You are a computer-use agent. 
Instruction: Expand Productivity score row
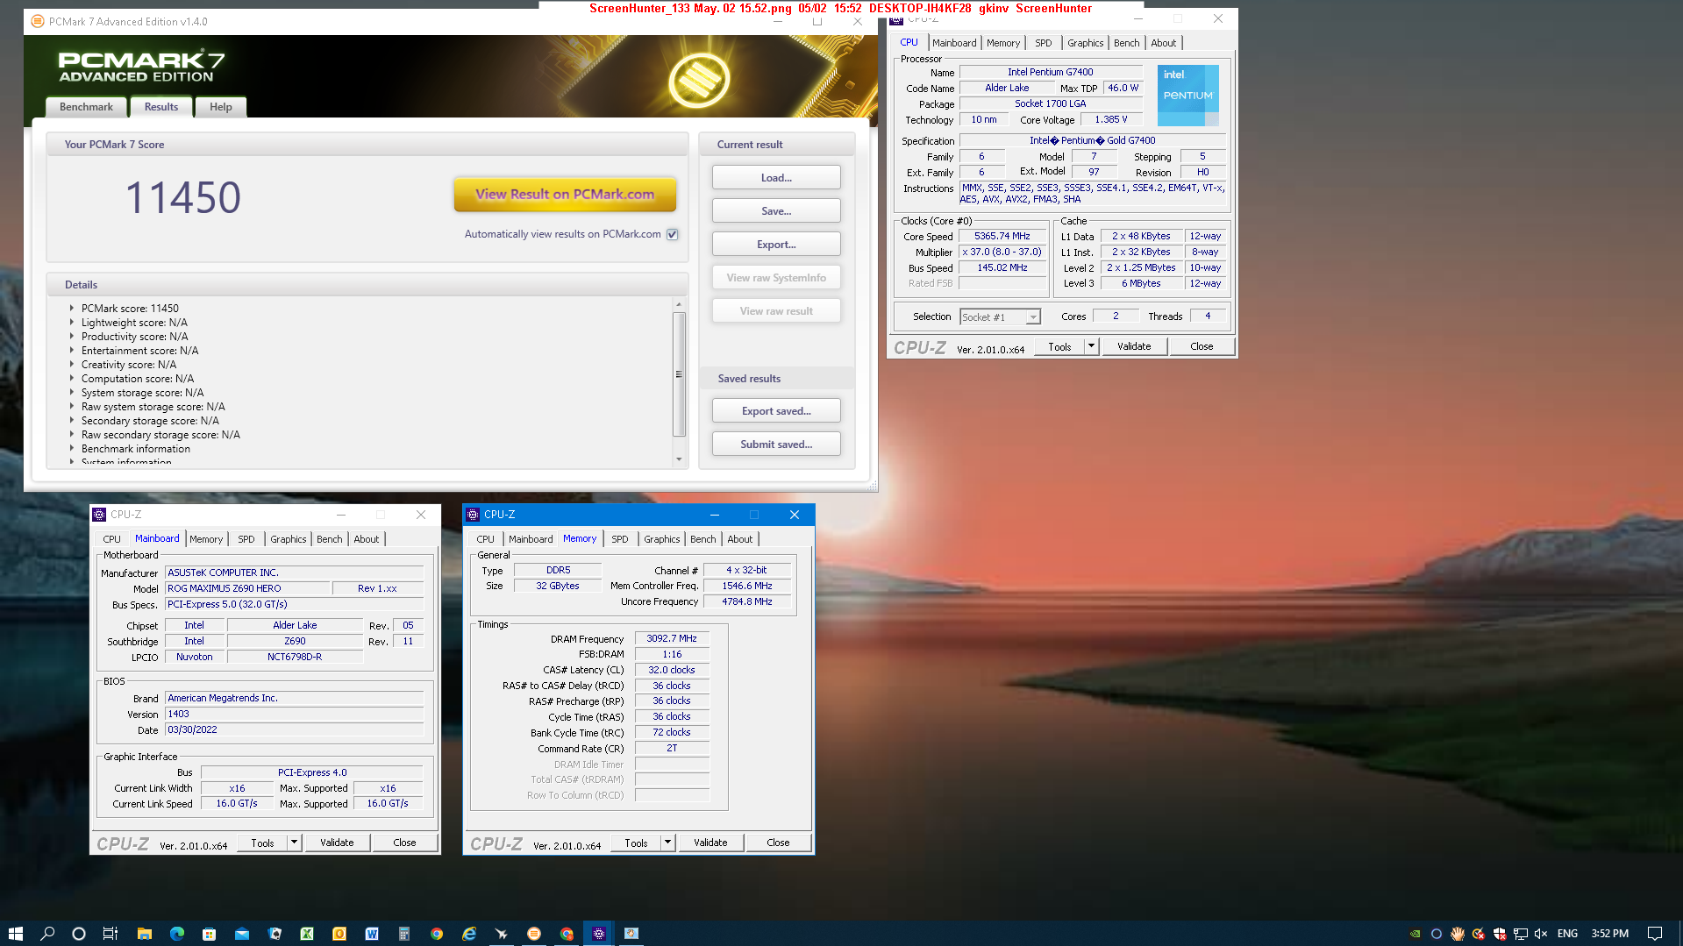point(71,337)
